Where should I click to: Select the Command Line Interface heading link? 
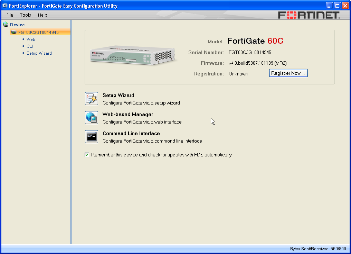tap(131, 133)
